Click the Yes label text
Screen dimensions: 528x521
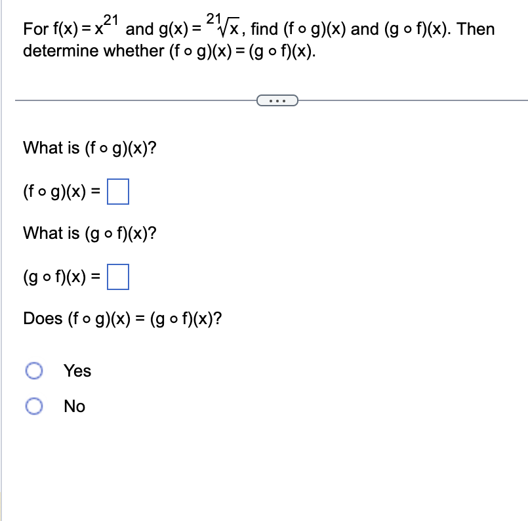[77, 371]
